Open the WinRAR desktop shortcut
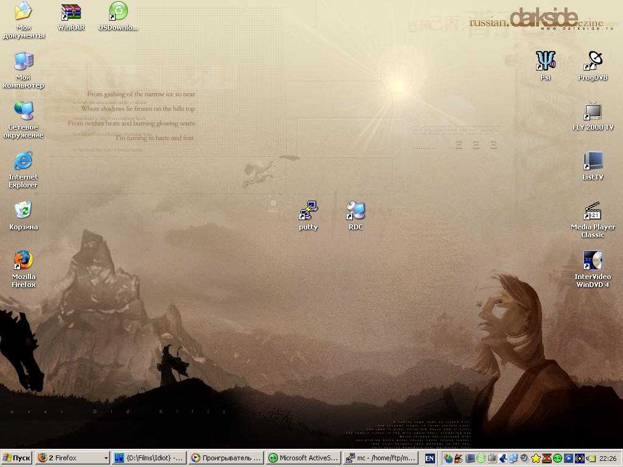Viewport: 623px width, 467px height. tap(71, 13)
